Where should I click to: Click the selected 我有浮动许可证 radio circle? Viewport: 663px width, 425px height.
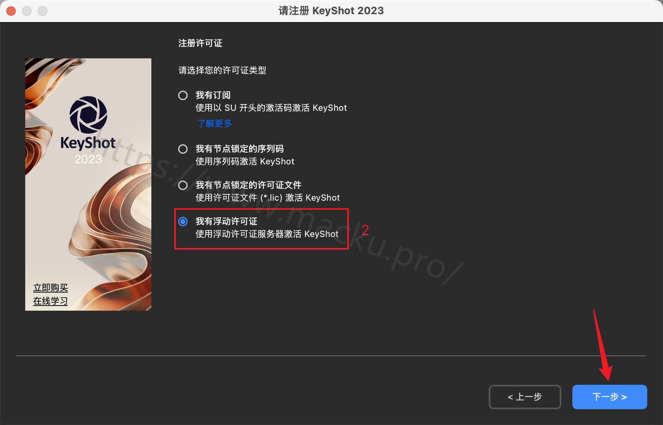click(183, 222)
